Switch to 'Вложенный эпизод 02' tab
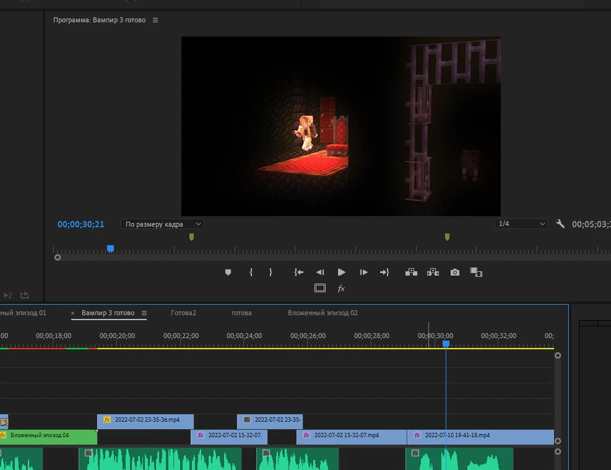Screen dimensions: 611x470 click(323, 313)
